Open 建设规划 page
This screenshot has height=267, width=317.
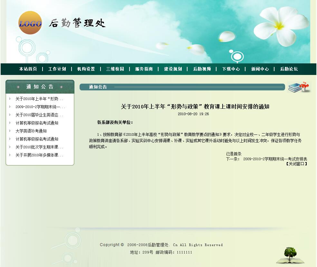click(173, 69)
